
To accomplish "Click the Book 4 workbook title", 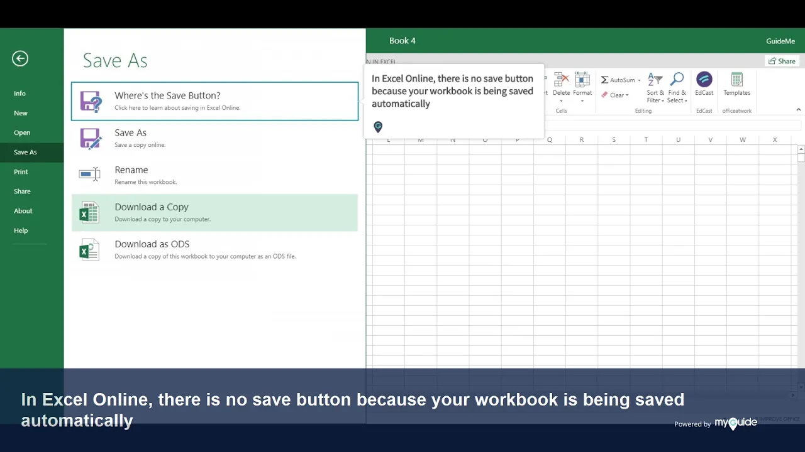I will tap(402, 41).
